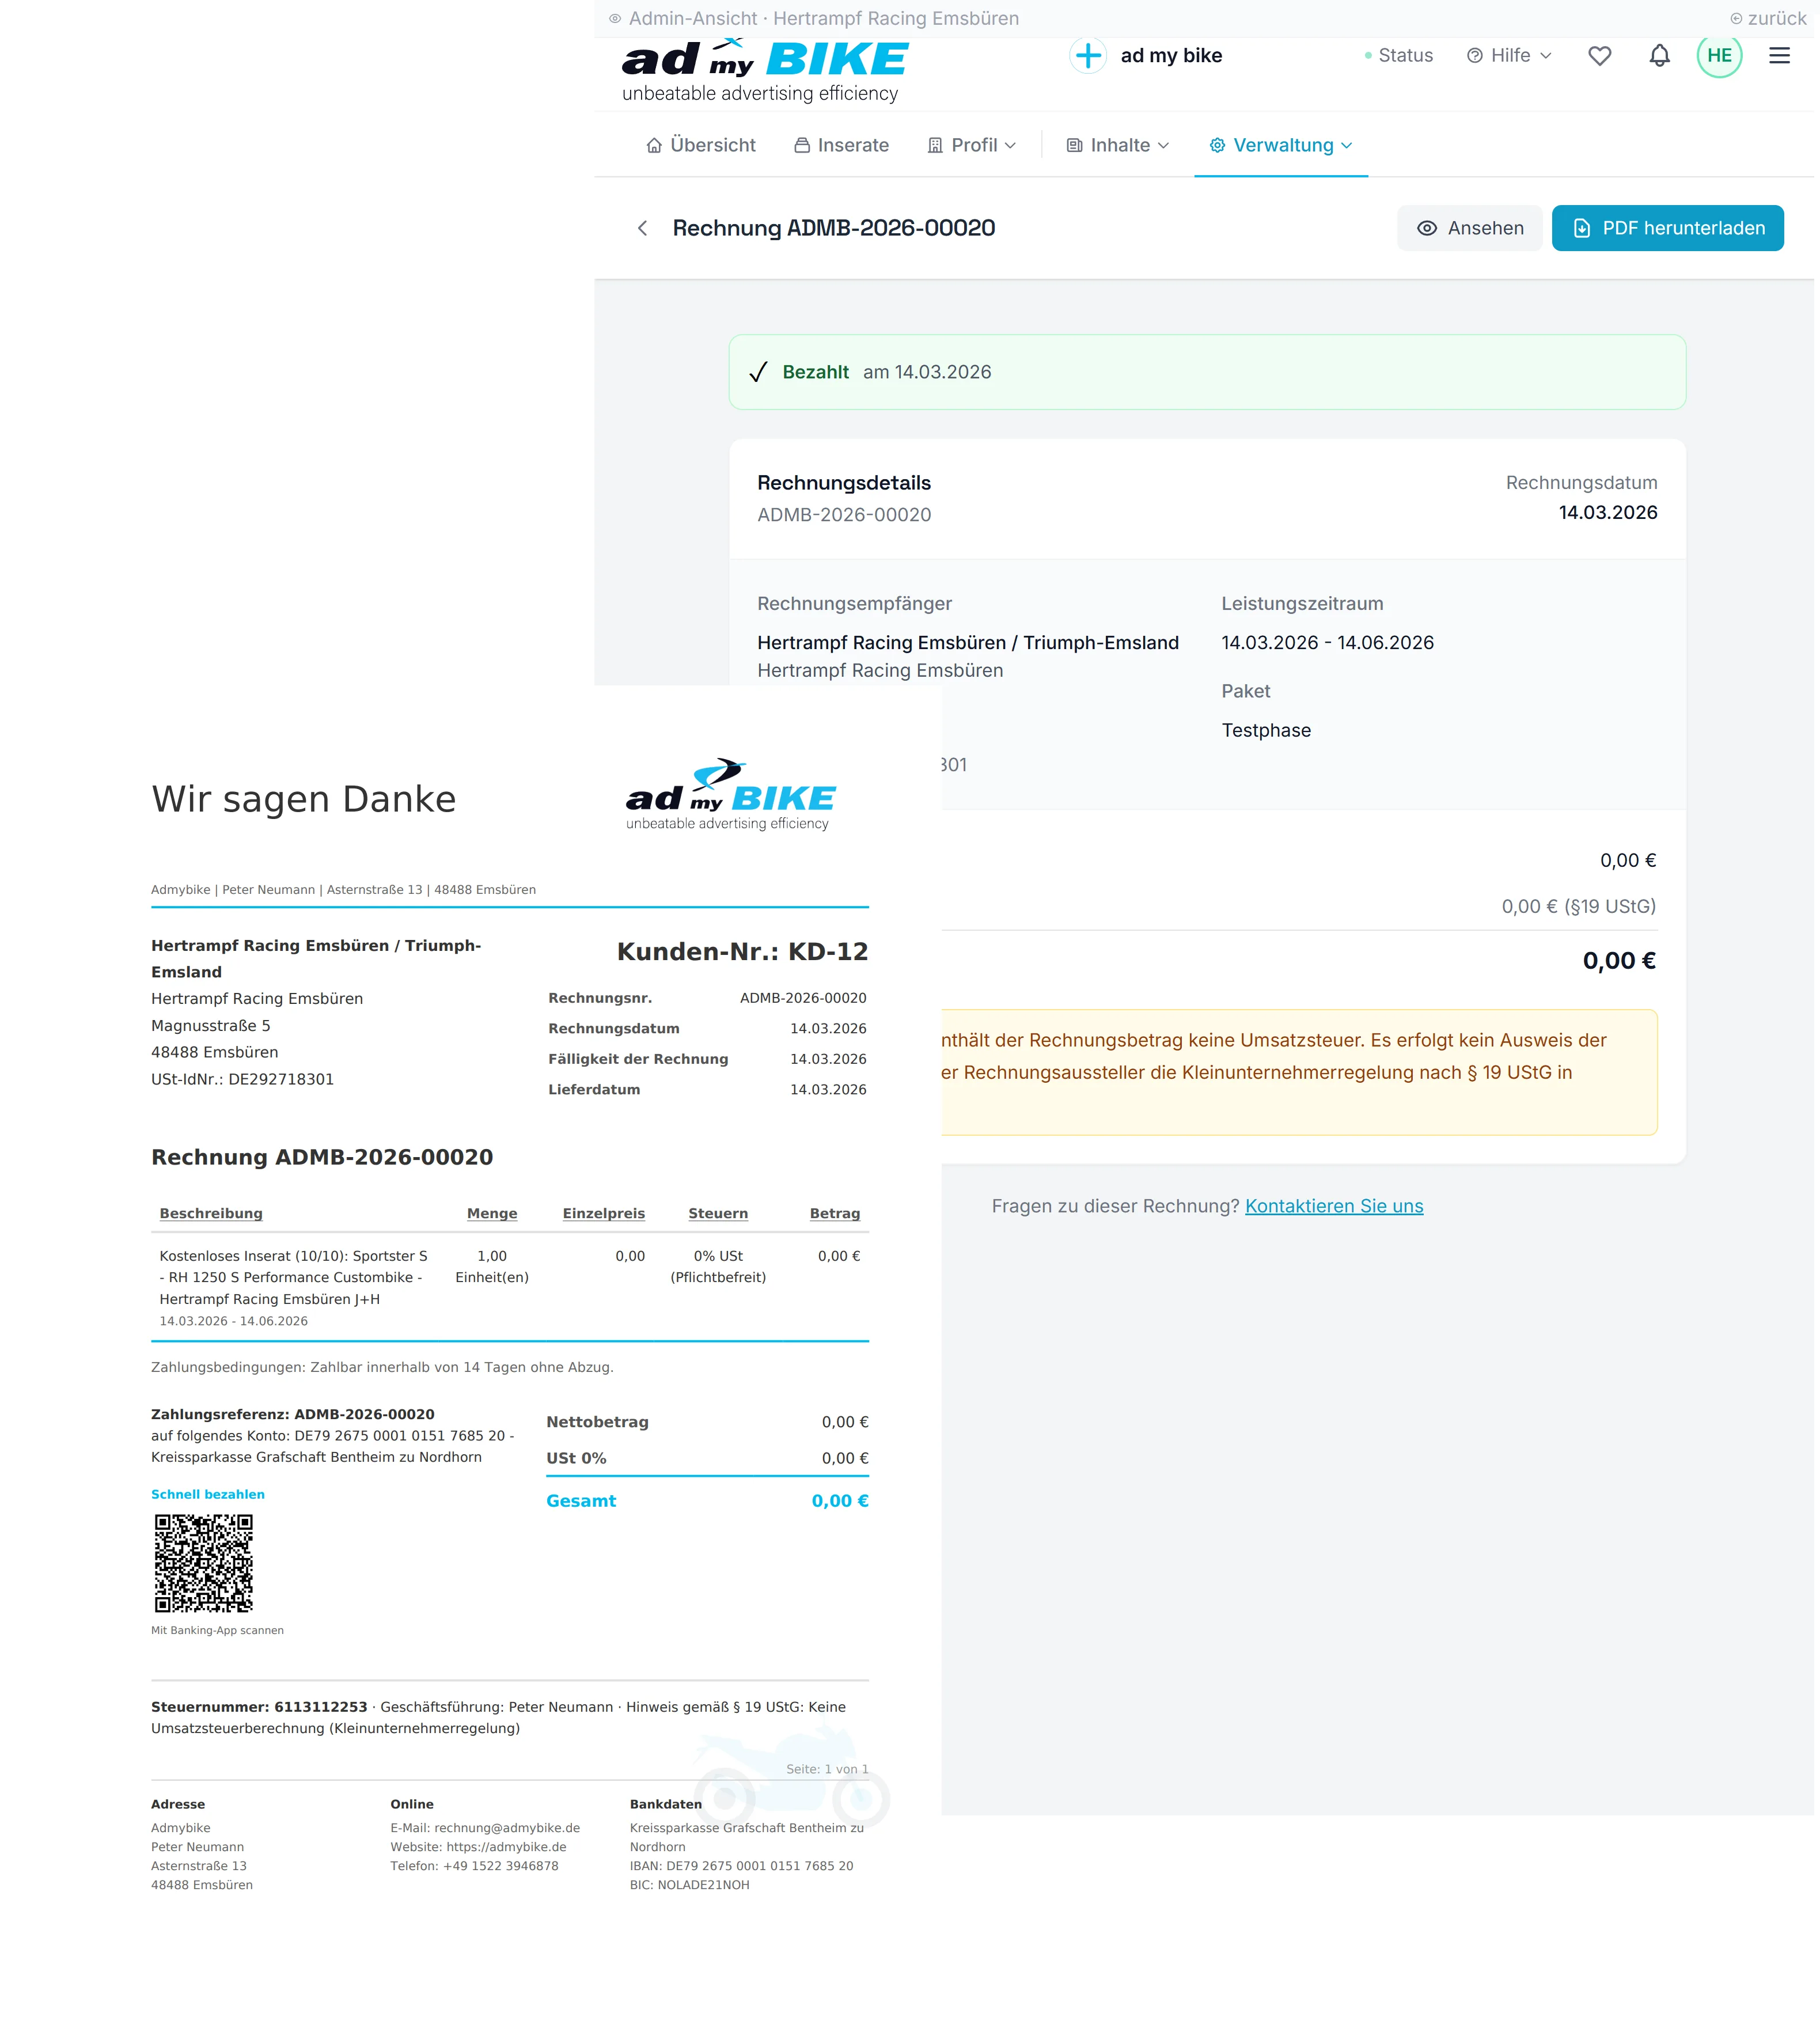Open the favorites heart icon
The width and height of the screenshot is (1820, 2017).
(1599, 56)
